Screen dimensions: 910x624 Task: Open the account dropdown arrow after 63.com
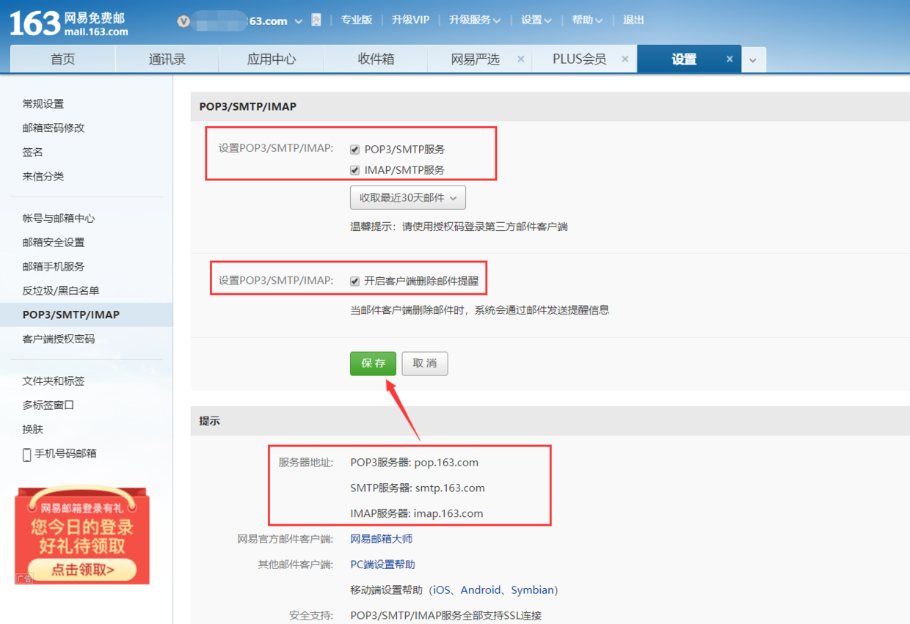click(299, 21)
